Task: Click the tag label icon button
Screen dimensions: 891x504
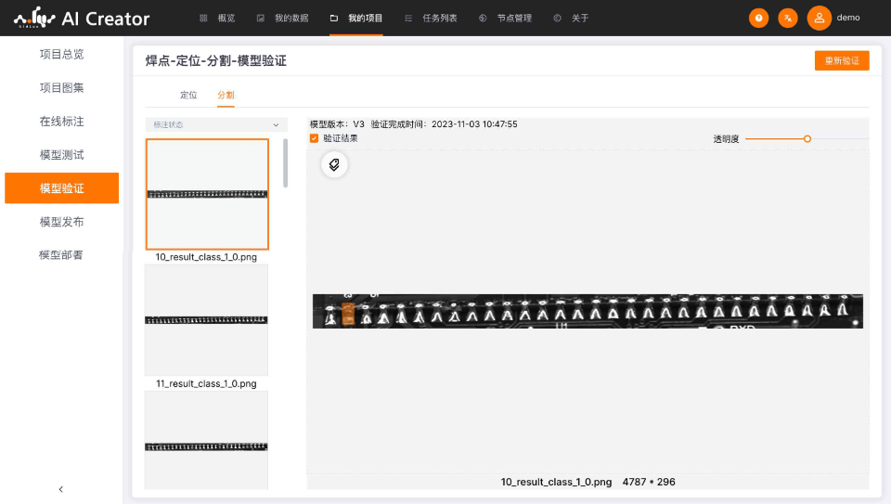Action: (x=334, y=165)
